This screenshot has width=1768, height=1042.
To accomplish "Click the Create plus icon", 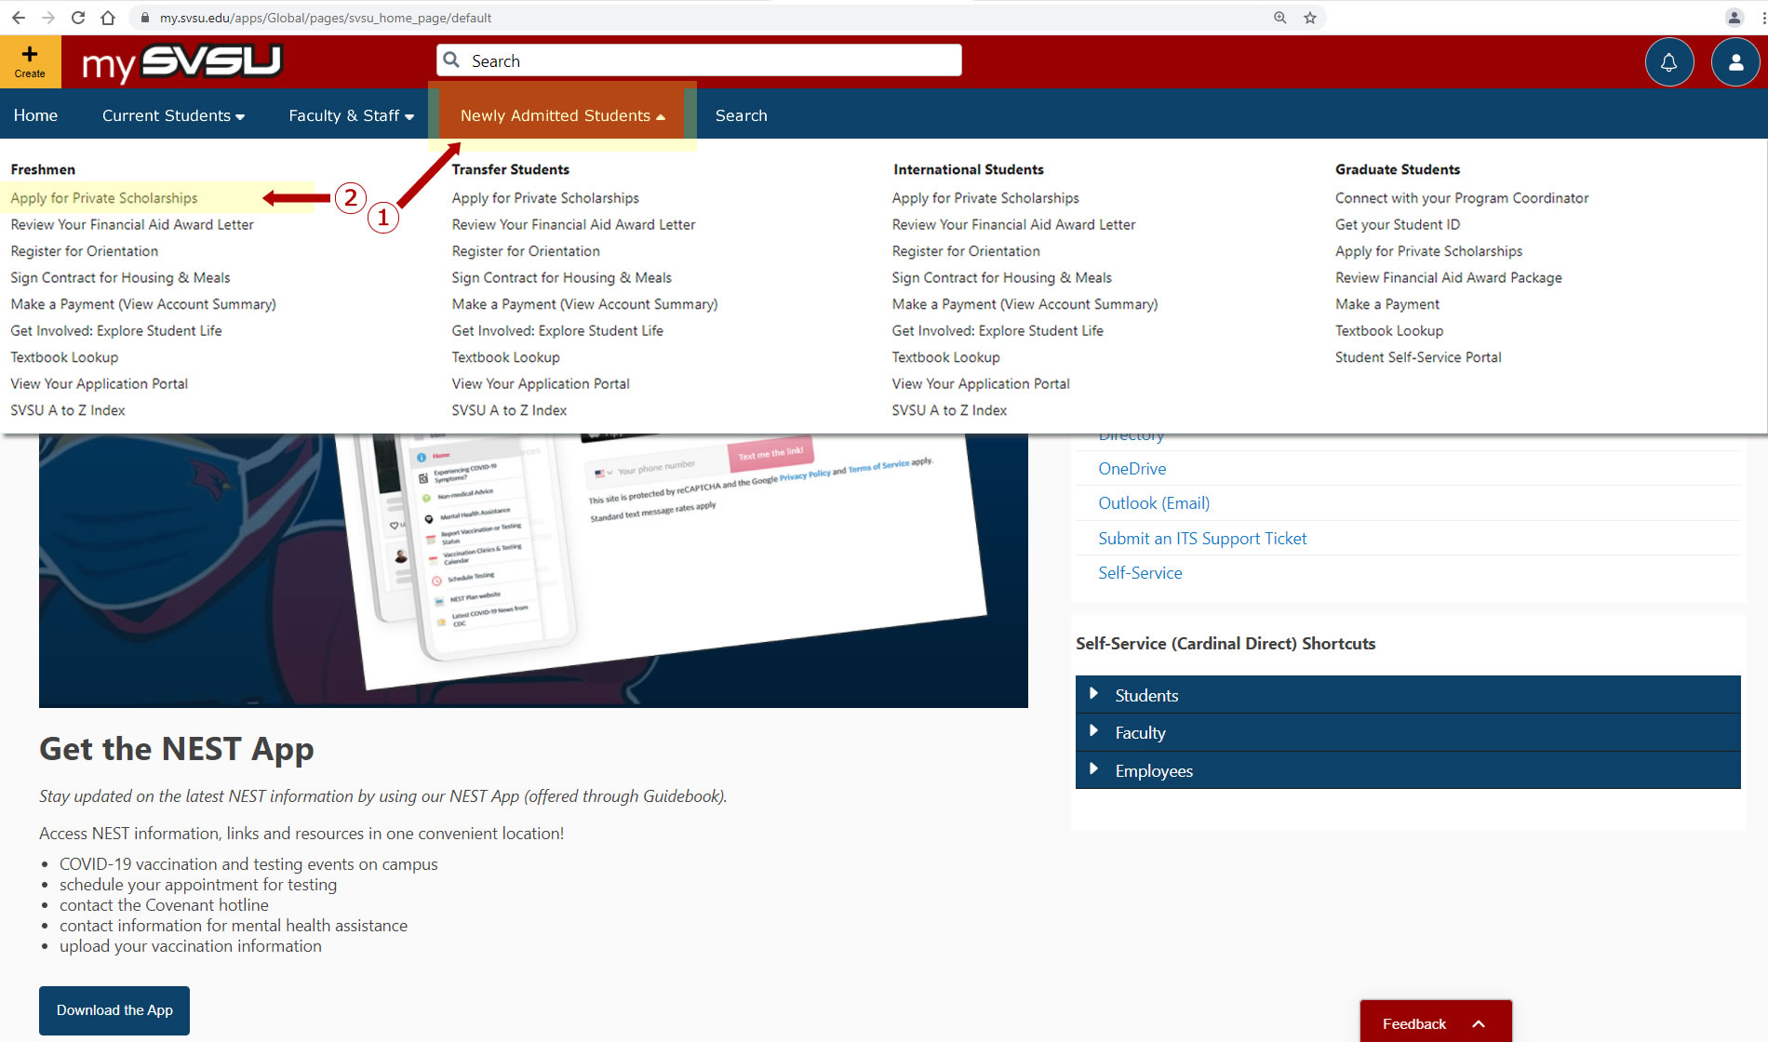I will pyautogui.click(x=30, y=61).
